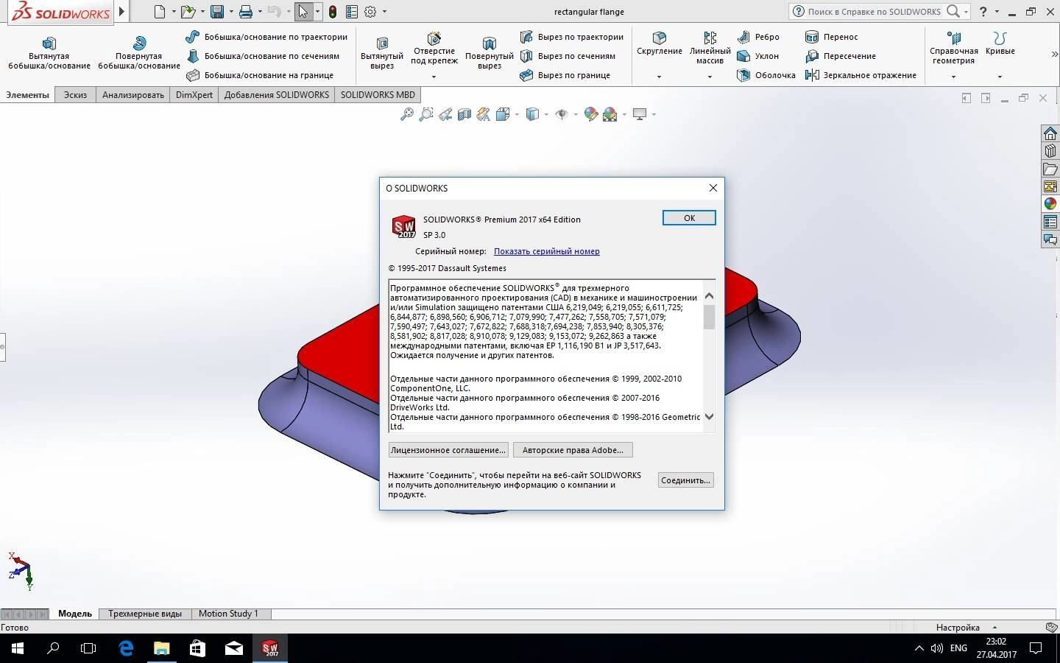Click the Edit Appearance color ball icon

590,114
